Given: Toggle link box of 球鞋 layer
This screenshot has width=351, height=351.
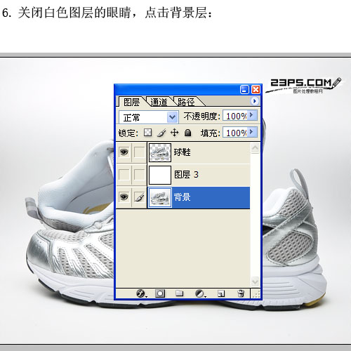Looking at the screenshot, I should tap(140, 152).
